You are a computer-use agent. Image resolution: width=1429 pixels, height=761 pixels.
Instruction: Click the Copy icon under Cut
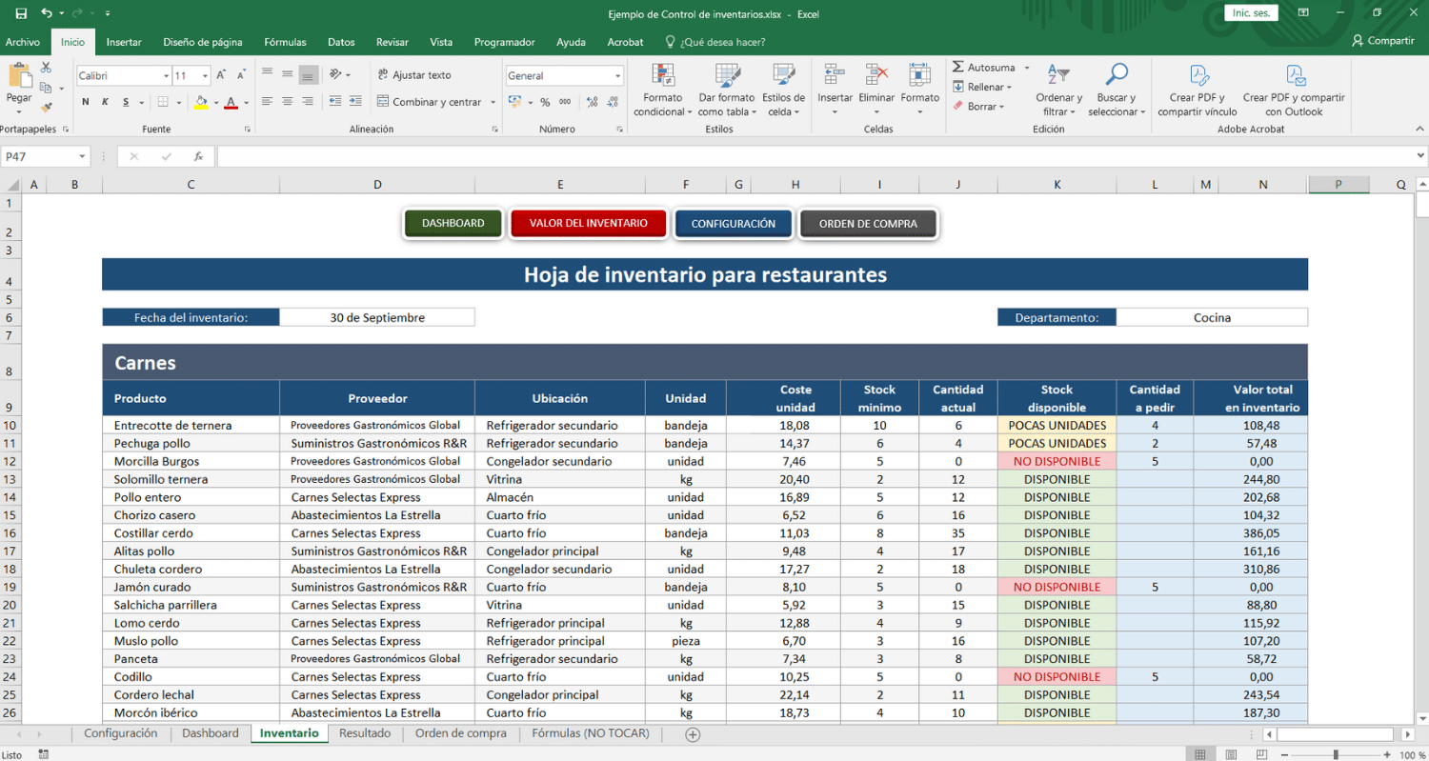pyautogui.click(x=46, y=88)
